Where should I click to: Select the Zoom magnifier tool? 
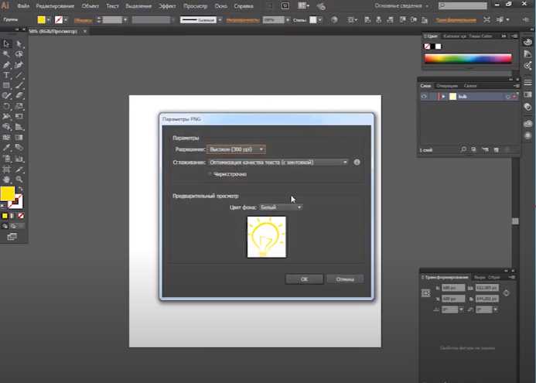point(19,180)
